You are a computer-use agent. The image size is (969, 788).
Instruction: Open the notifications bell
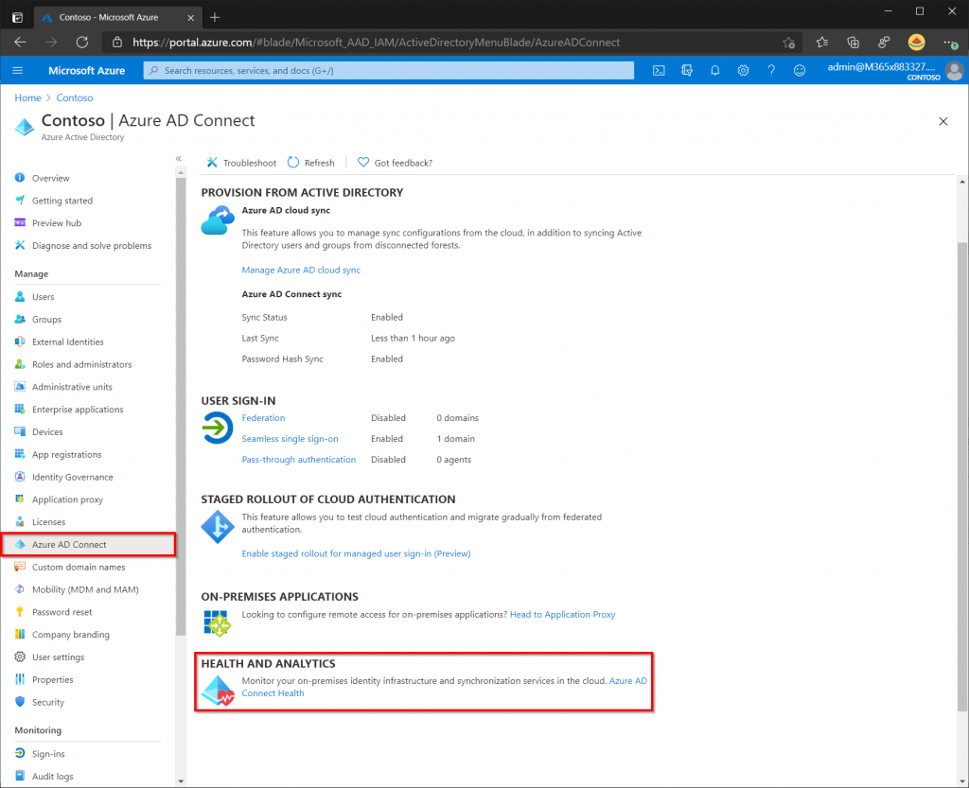coord(715,70)
